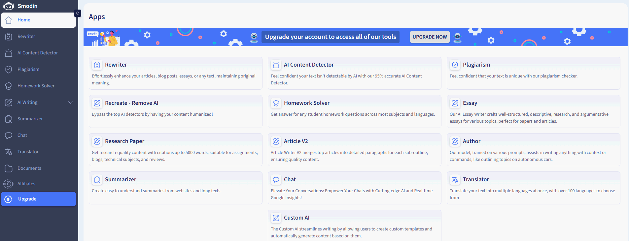This screenshot has height=241, width=629.
Task: Click the Home icon in sidebar
Action: tap(9, 20)
